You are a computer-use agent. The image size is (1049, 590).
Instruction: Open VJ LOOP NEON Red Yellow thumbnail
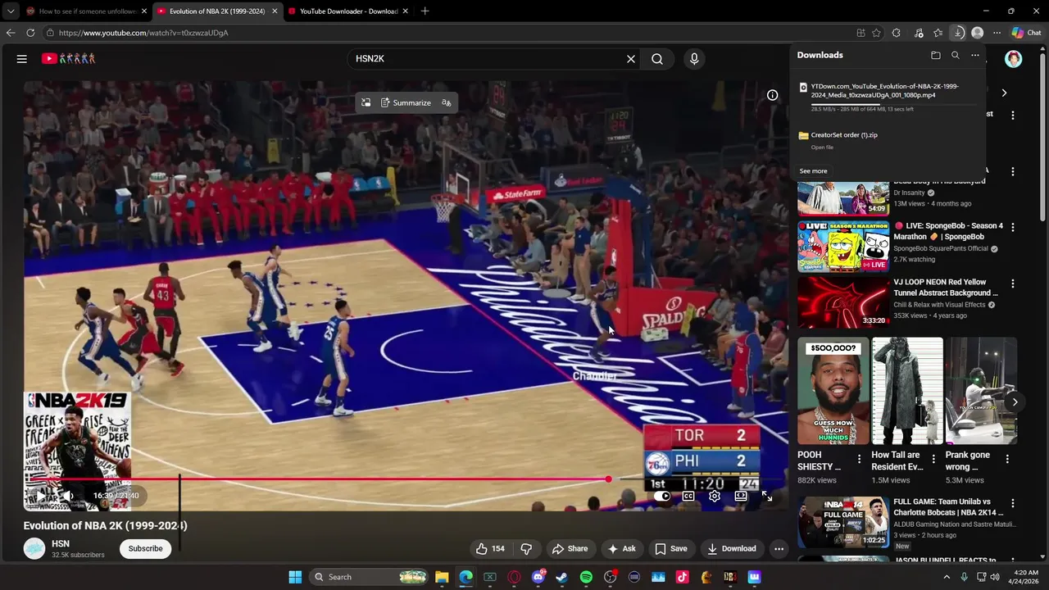coord(843,302)
